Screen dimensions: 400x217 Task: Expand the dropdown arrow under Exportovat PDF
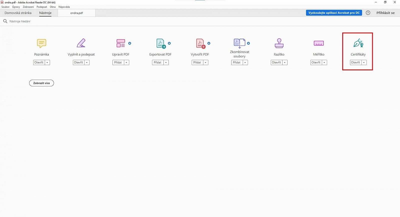166,63
